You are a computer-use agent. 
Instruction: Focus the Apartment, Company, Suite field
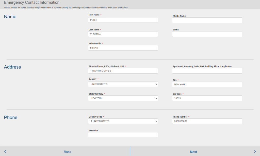[x=207, y=71]
